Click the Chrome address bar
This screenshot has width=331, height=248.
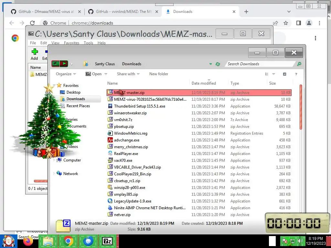[x=156, y=23]
